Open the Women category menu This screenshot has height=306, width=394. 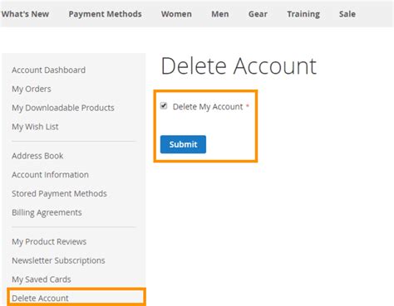pyautogui.click(x=176, y=14)
